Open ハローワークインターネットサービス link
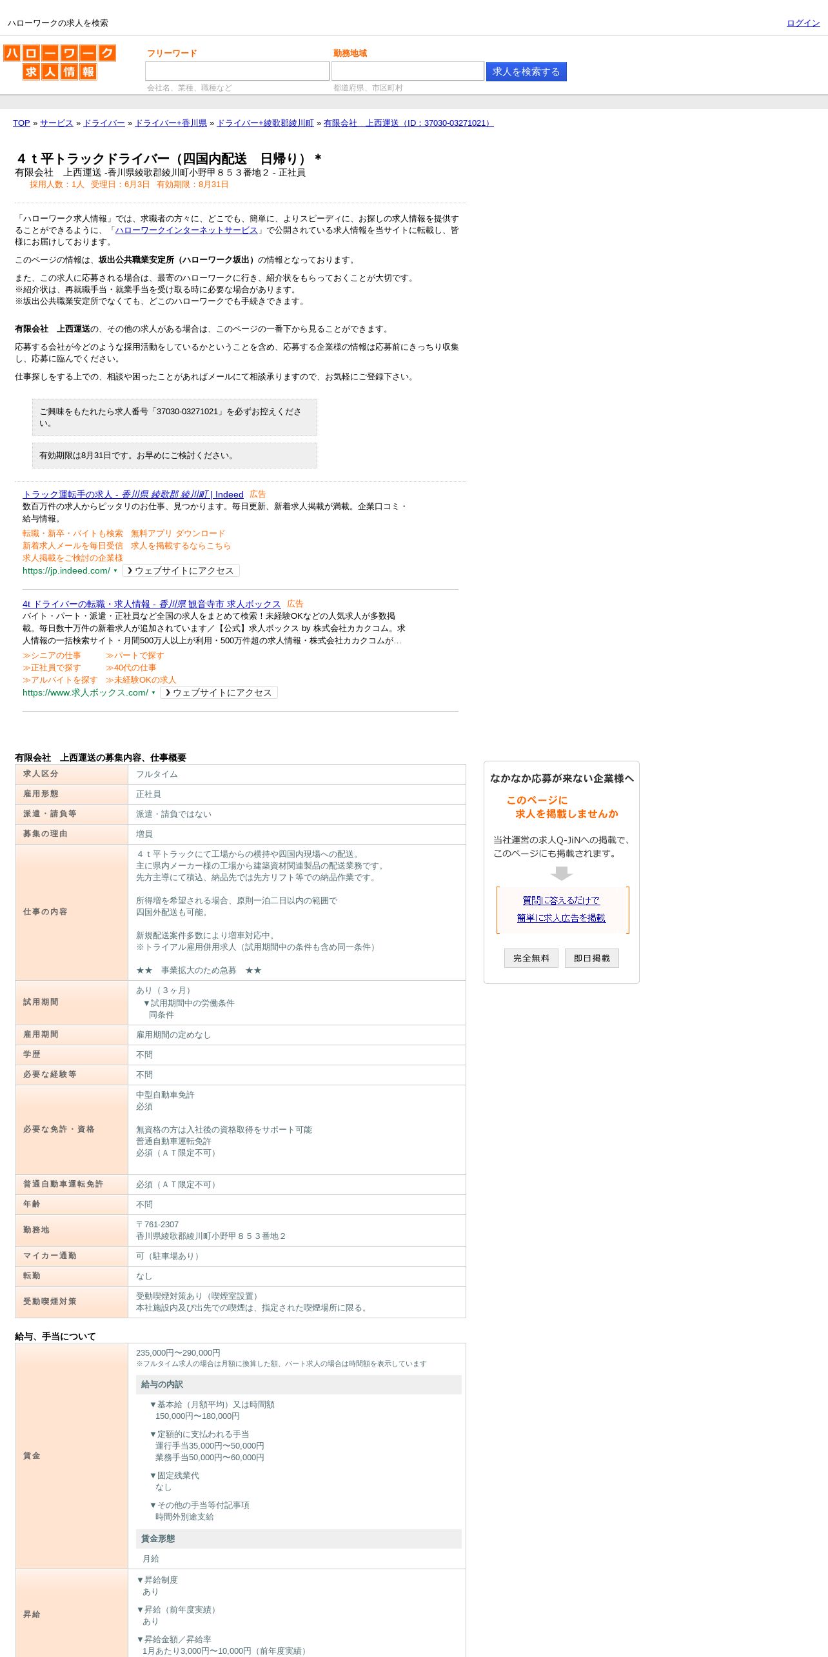The width and height of the screenshot is (828, 1657). 186,230
